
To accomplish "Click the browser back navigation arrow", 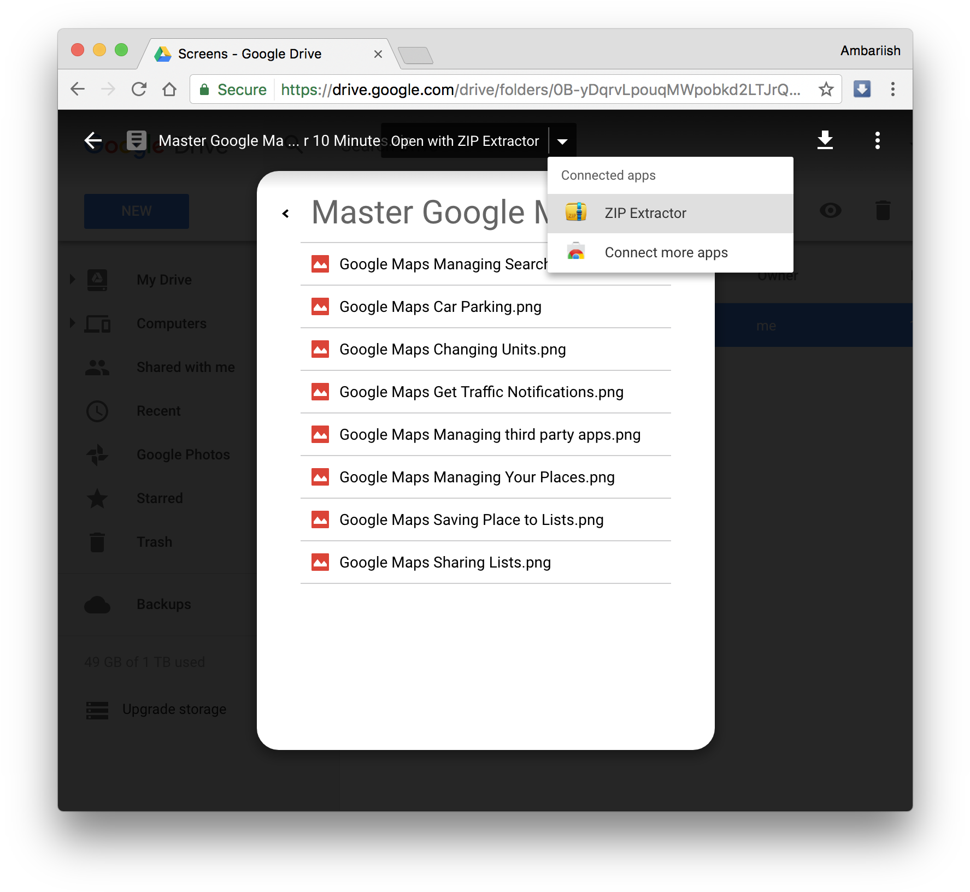I will tap(78, 89).
